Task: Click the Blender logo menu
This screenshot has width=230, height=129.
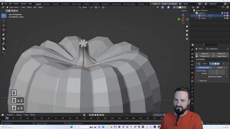Action: click(2, 4)
